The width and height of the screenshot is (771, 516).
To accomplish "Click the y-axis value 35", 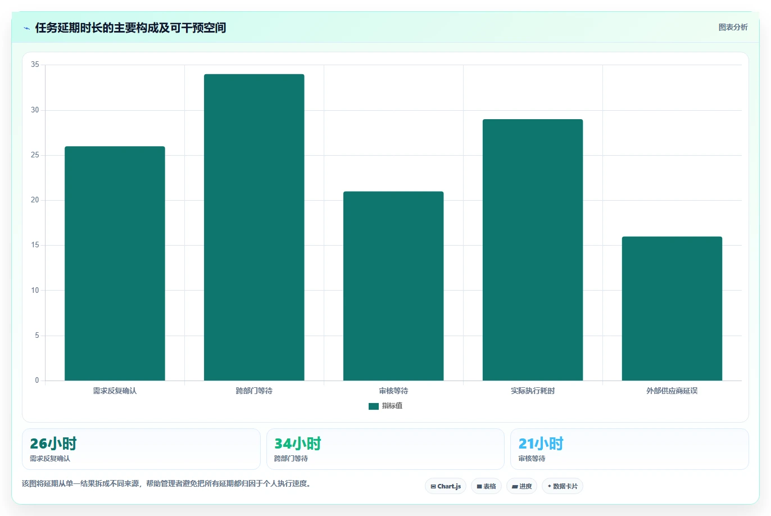I will tap(35, 65).
